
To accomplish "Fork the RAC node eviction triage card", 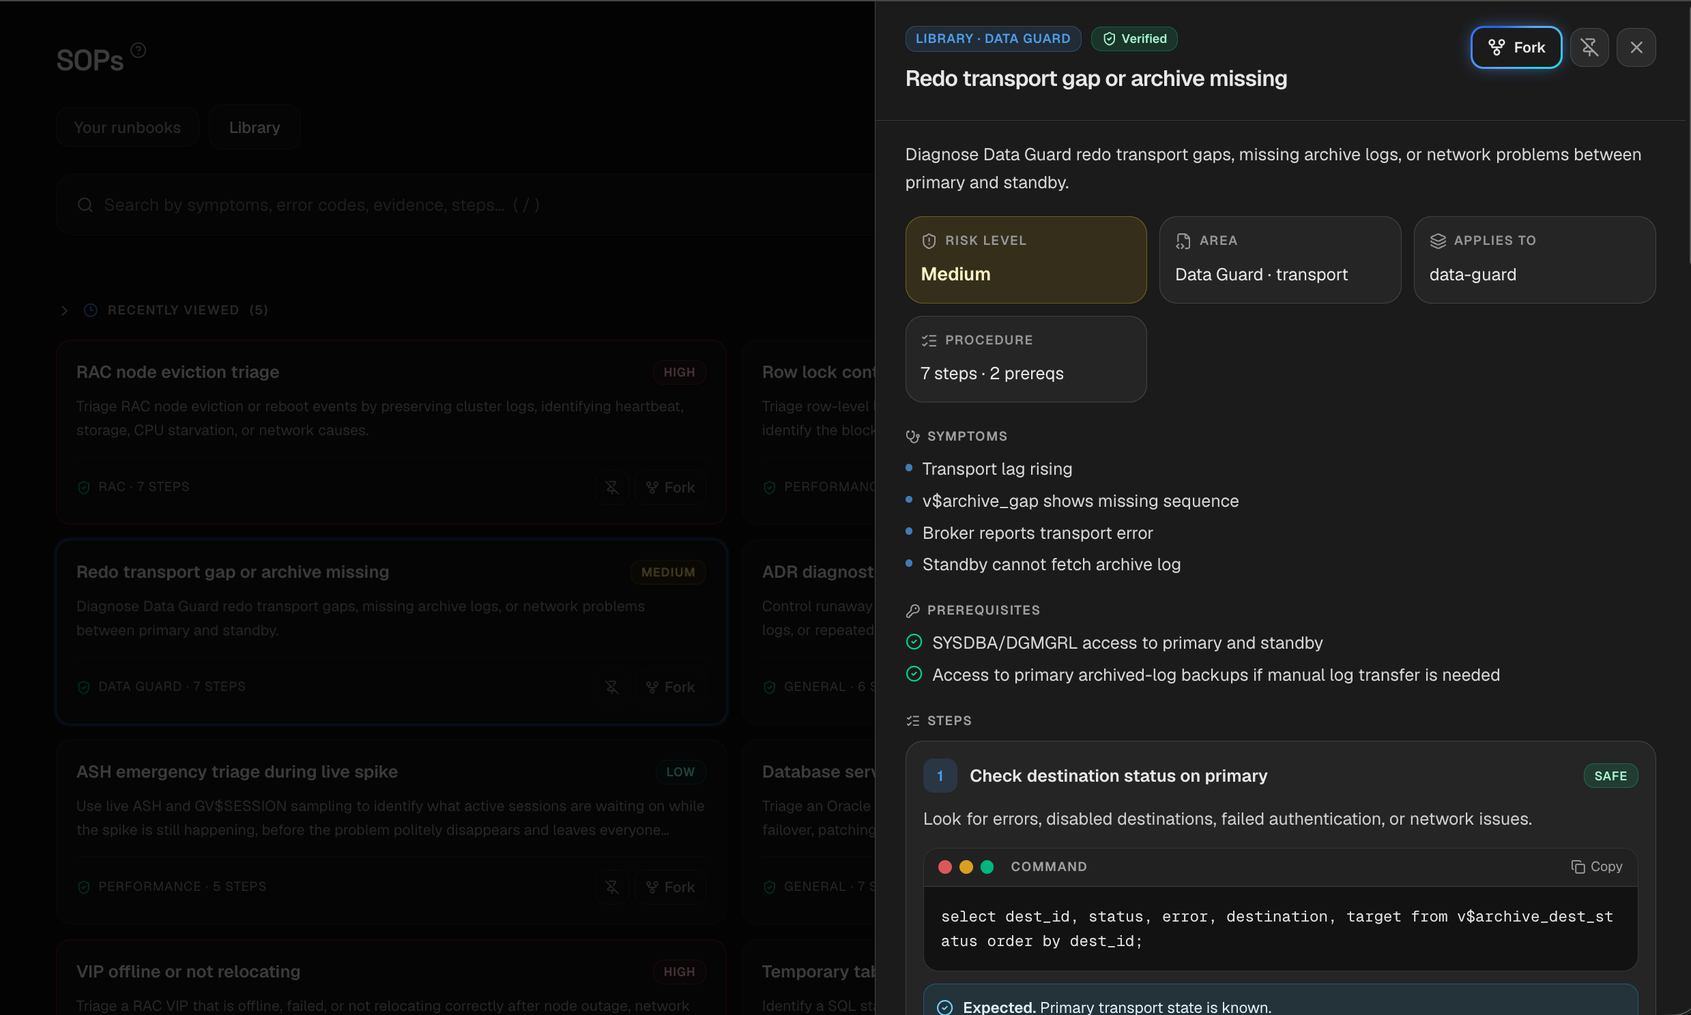I will (x=670, y=487).
